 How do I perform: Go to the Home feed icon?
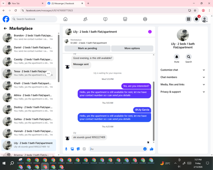coord(65,19)
